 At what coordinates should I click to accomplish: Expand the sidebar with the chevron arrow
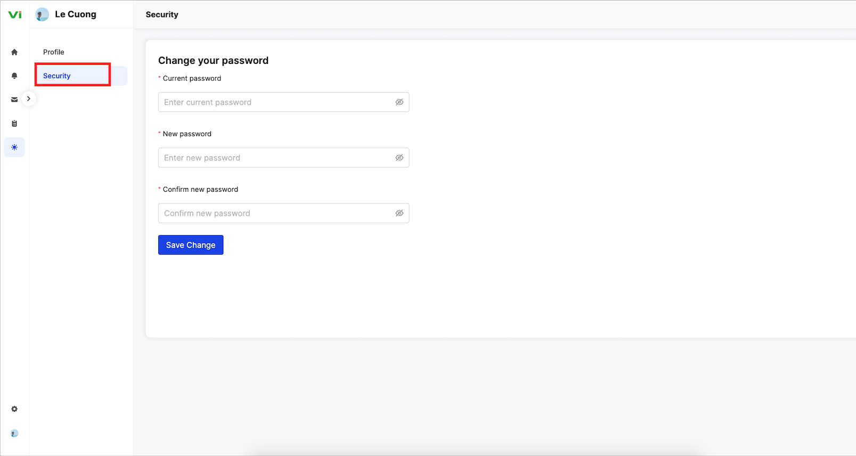(29, 99)
